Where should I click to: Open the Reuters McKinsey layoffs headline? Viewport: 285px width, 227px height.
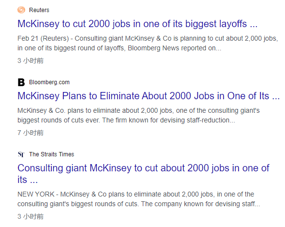tap(137, 24)
